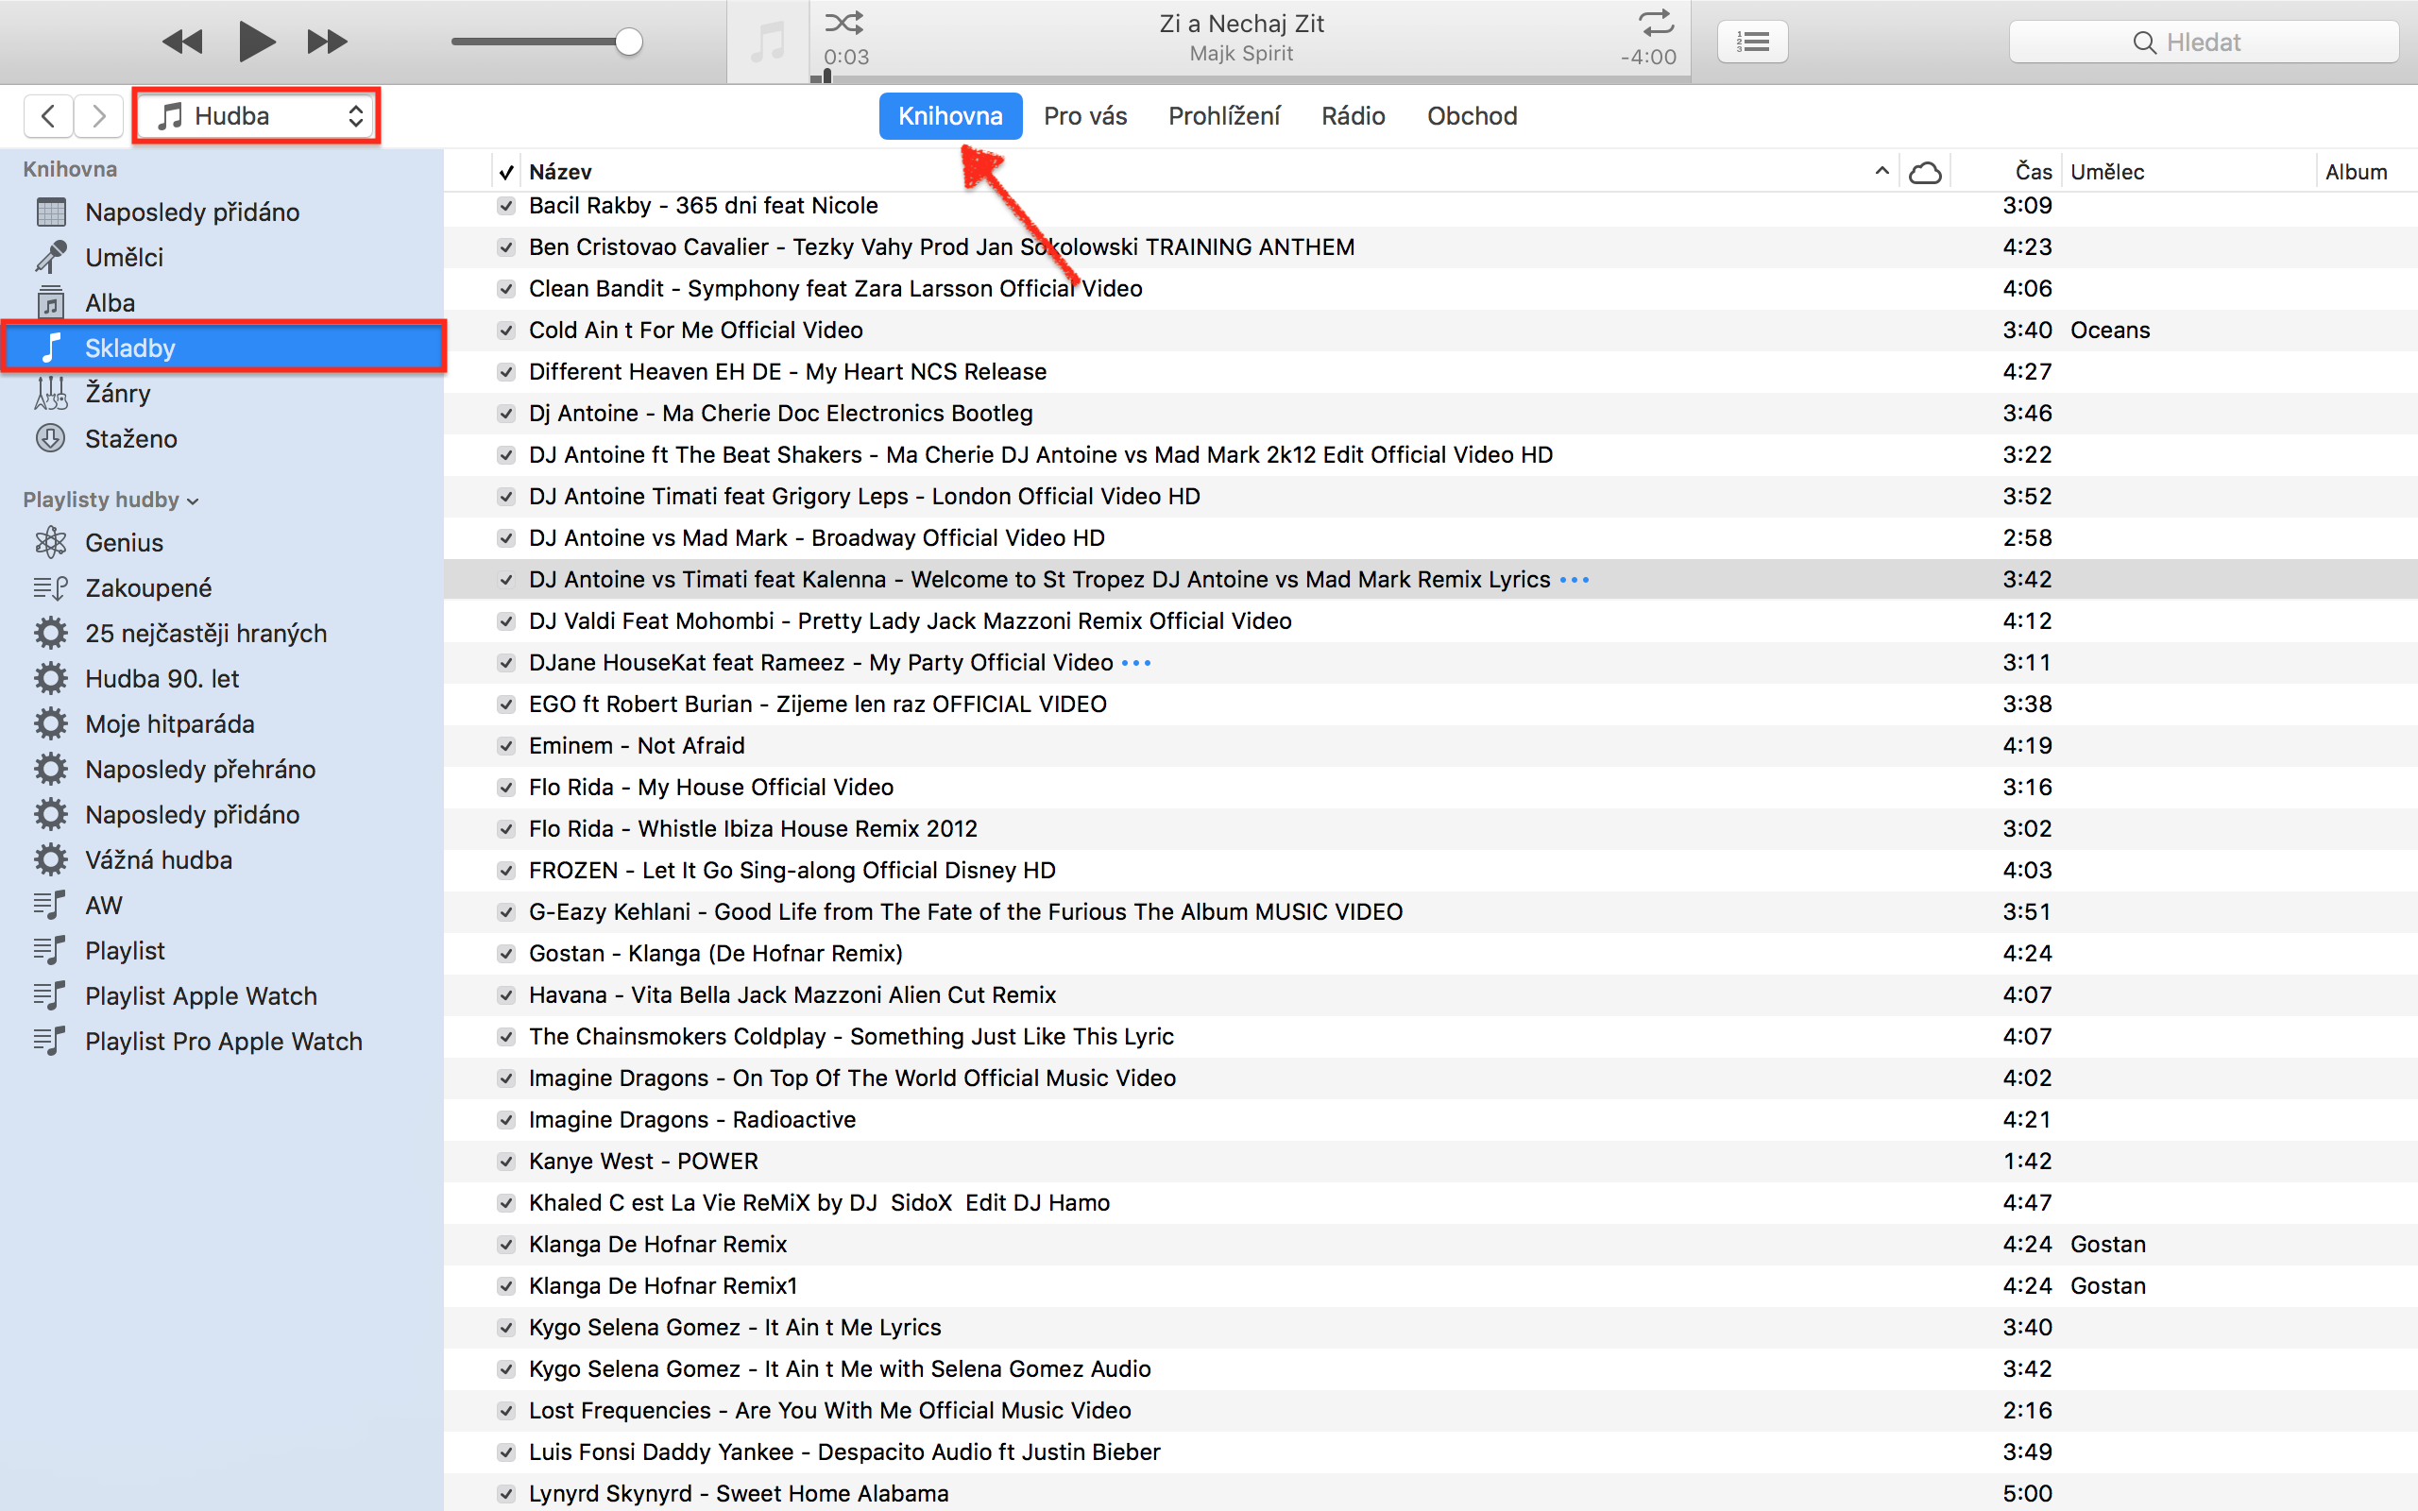This screenshot has width=2418, height=1511.
Task: Select song FROZEN - Let It Go Sing-along
Action: click(1431, 871)
